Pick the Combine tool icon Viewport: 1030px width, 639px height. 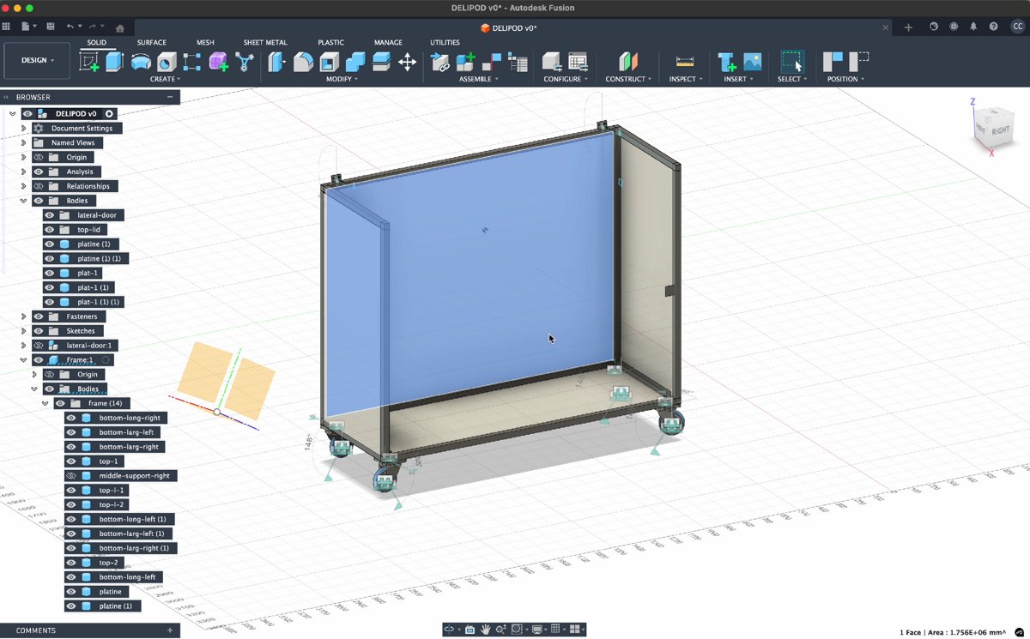(x=355, y=61)
